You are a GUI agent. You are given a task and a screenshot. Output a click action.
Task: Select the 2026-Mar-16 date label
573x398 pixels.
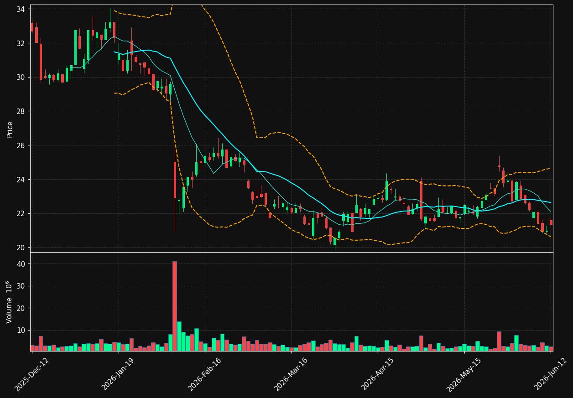(291, 374)
